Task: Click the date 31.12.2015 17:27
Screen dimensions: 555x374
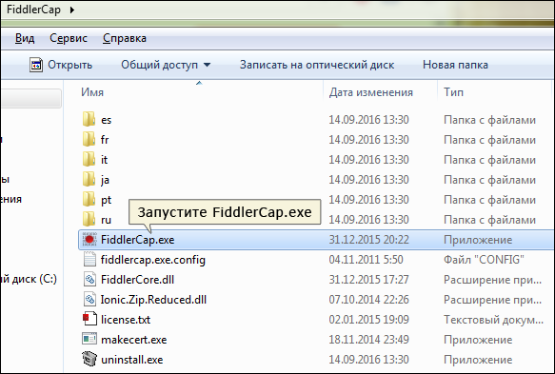Action: point(368,280)
